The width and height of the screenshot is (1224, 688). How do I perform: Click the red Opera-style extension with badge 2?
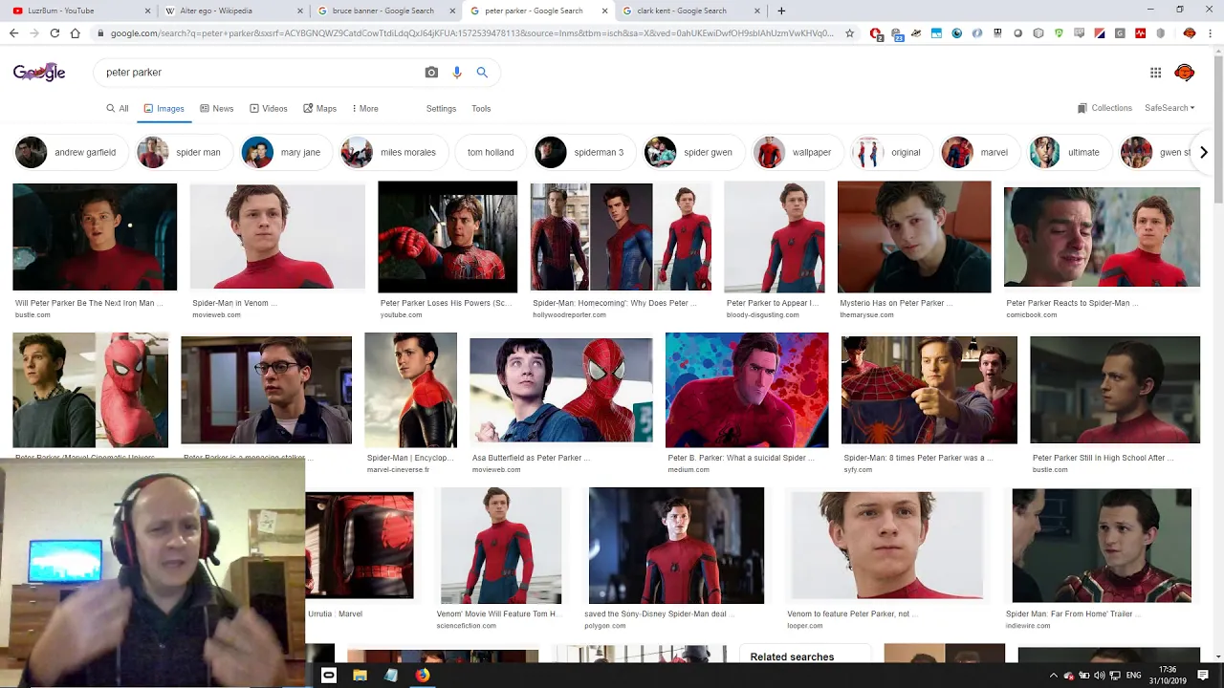(x=876, y=33)
